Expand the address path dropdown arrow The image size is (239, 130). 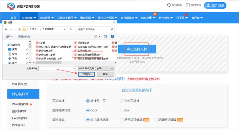point(65,29)
